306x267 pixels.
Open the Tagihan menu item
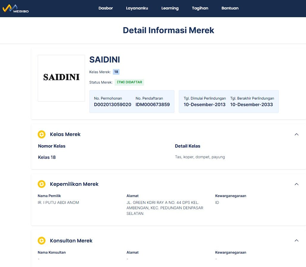pyautogui.click(x=200, y=8)
